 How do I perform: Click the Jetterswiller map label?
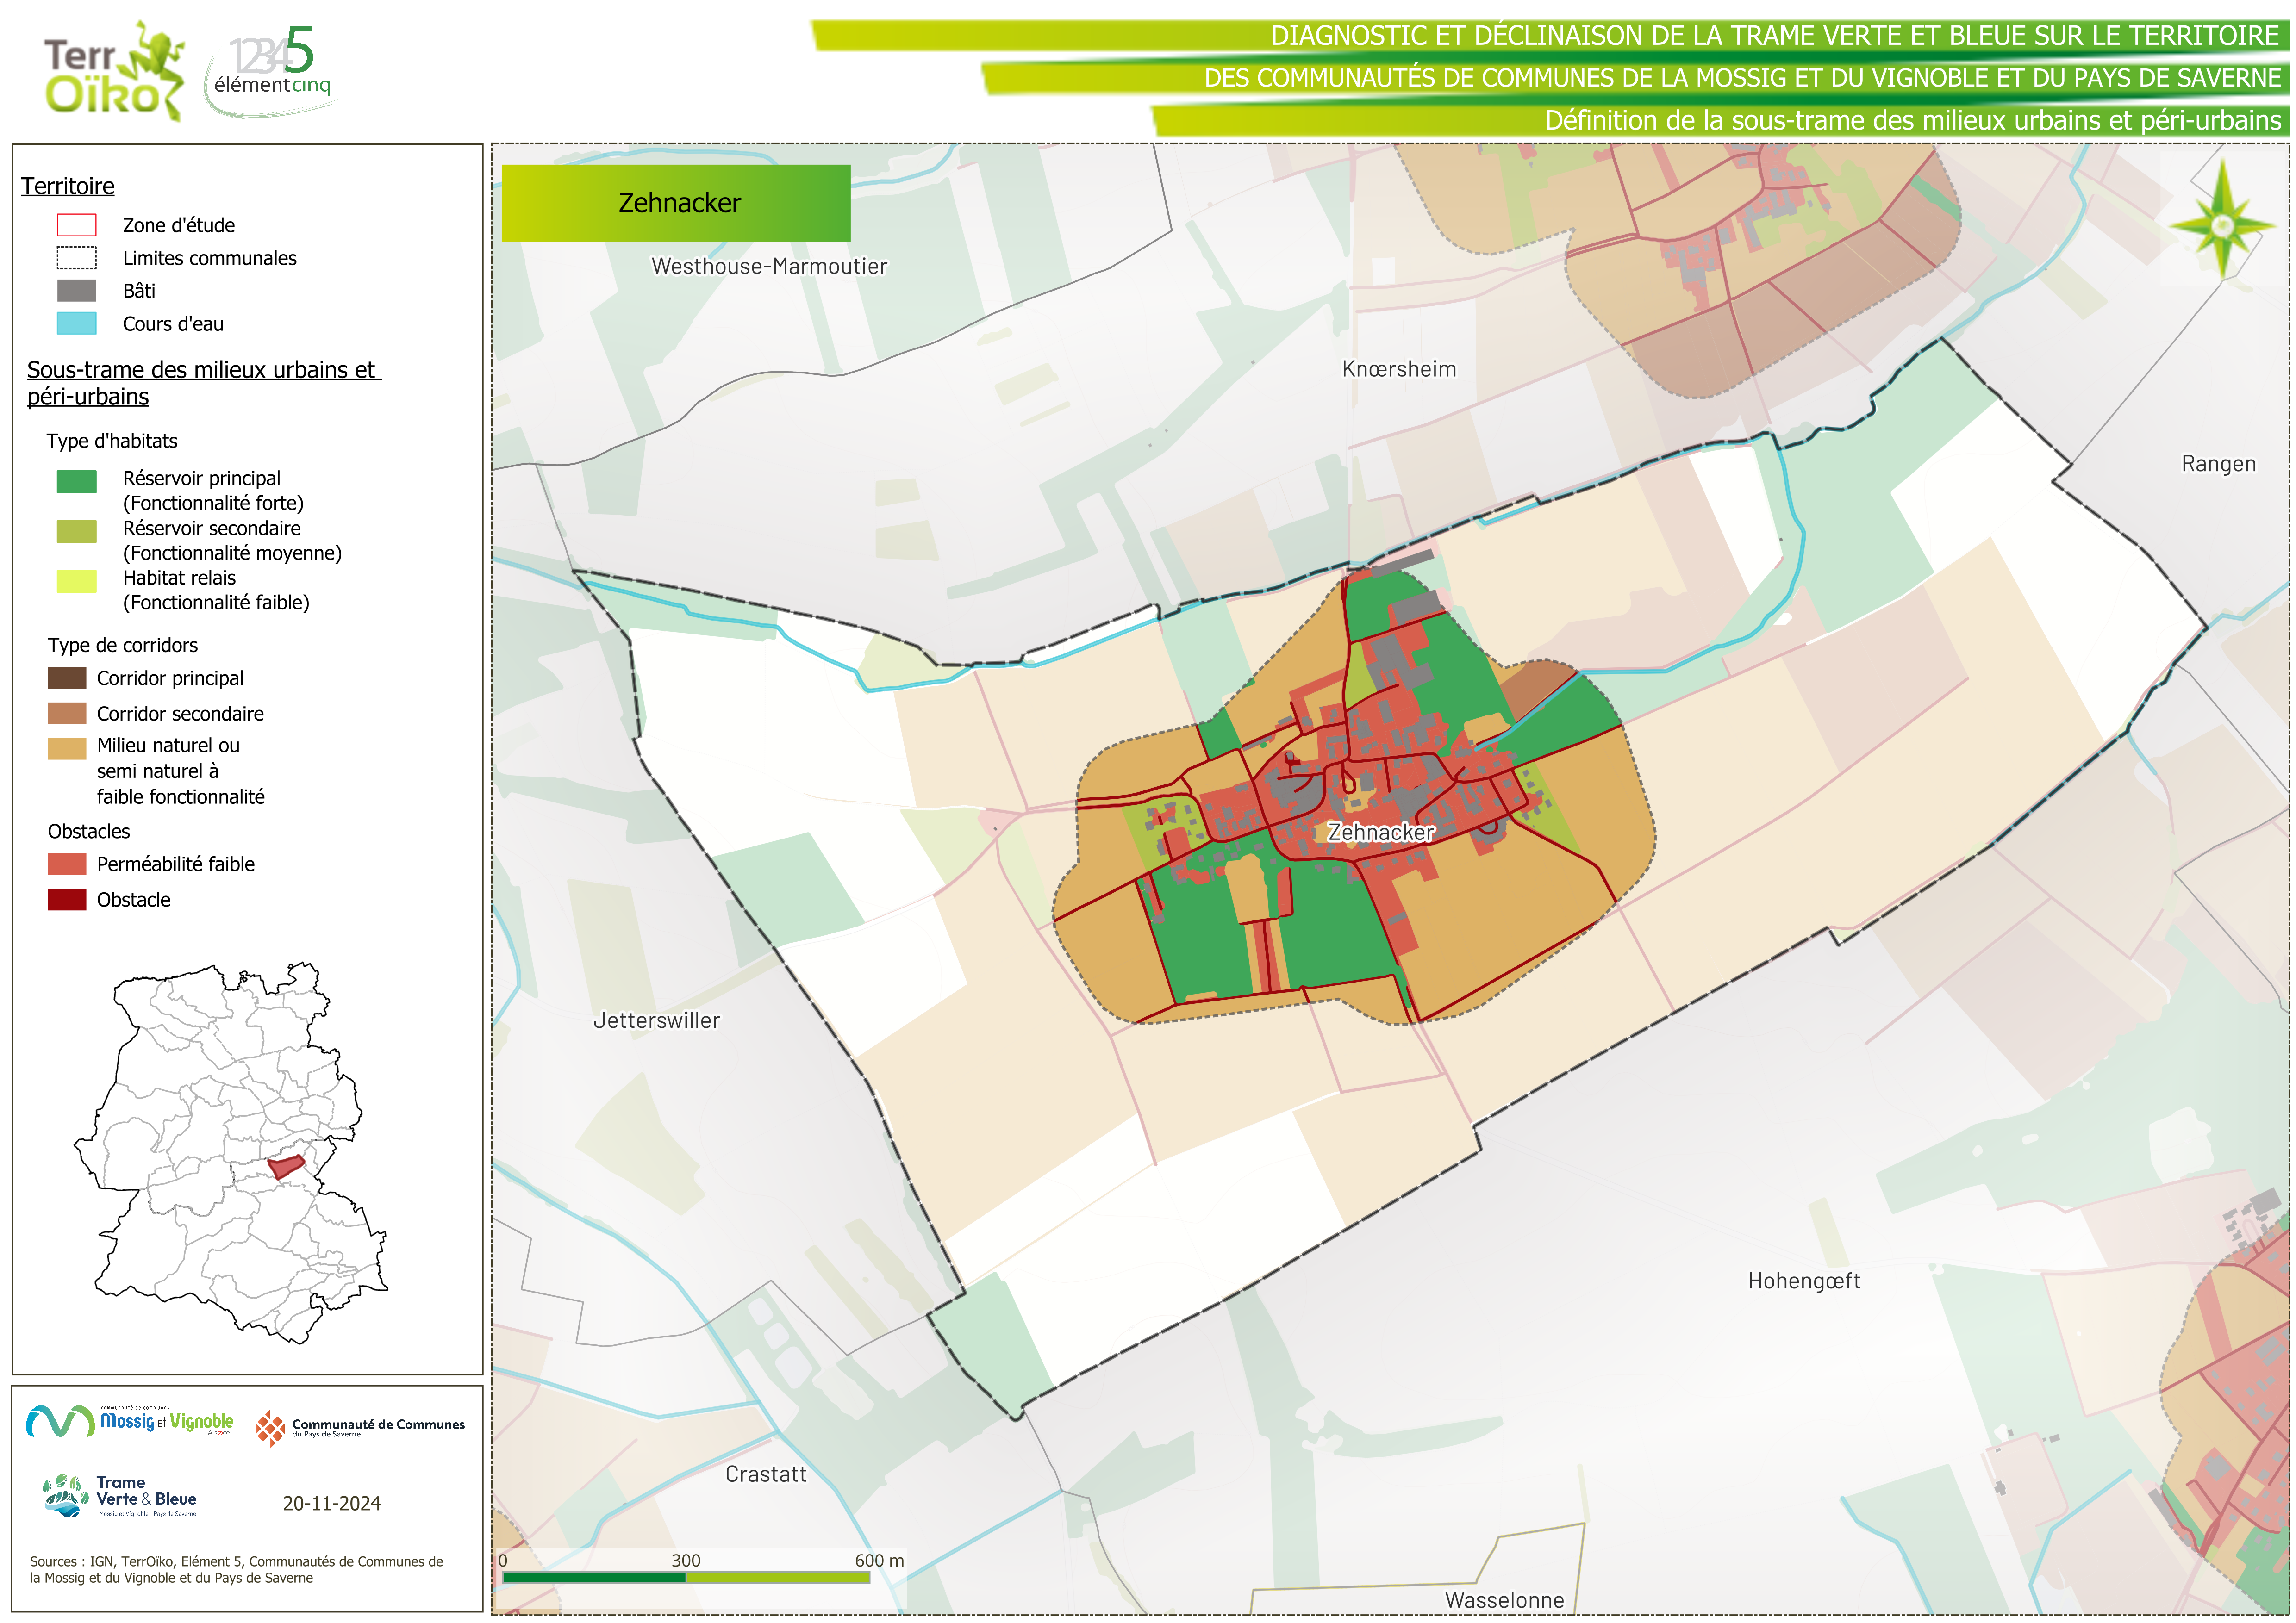click(656, 1020)
